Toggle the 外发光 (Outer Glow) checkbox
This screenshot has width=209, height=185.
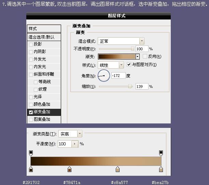point(31,59)
